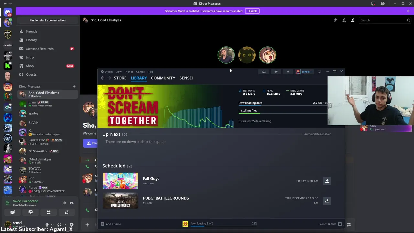Download PUBG: BATTLEGROUNDS update now
The image size is (414, 233).
click(327, 201)
